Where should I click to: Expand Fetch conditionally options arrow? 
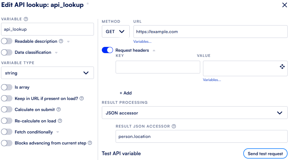(x=58, y=132)
